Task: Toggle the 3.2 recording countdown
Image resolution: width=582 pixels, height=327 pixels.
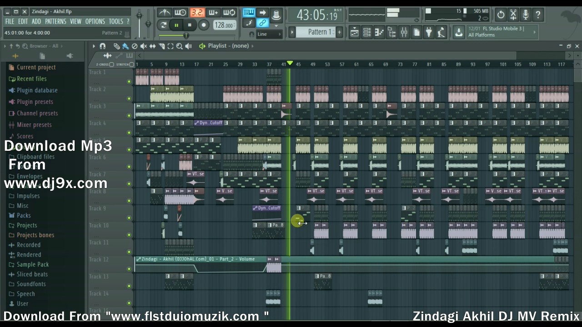Action: click(197, 13)
